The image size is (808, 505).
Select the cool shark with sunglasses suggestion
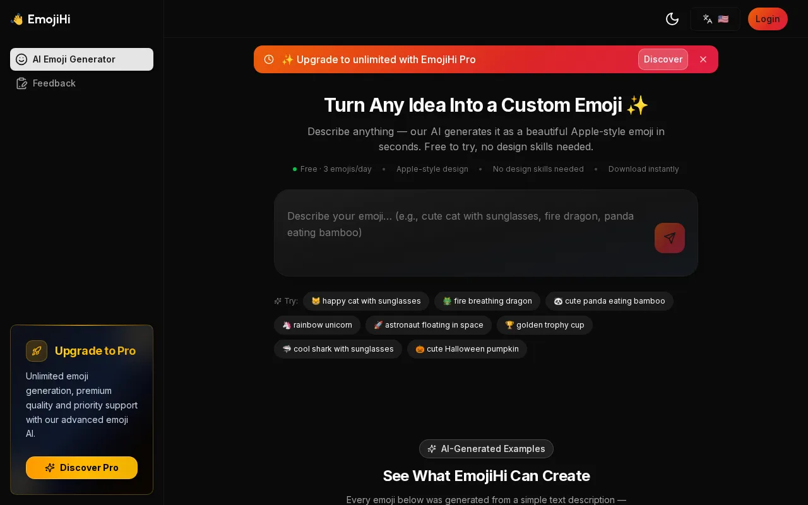coord(338,349)
